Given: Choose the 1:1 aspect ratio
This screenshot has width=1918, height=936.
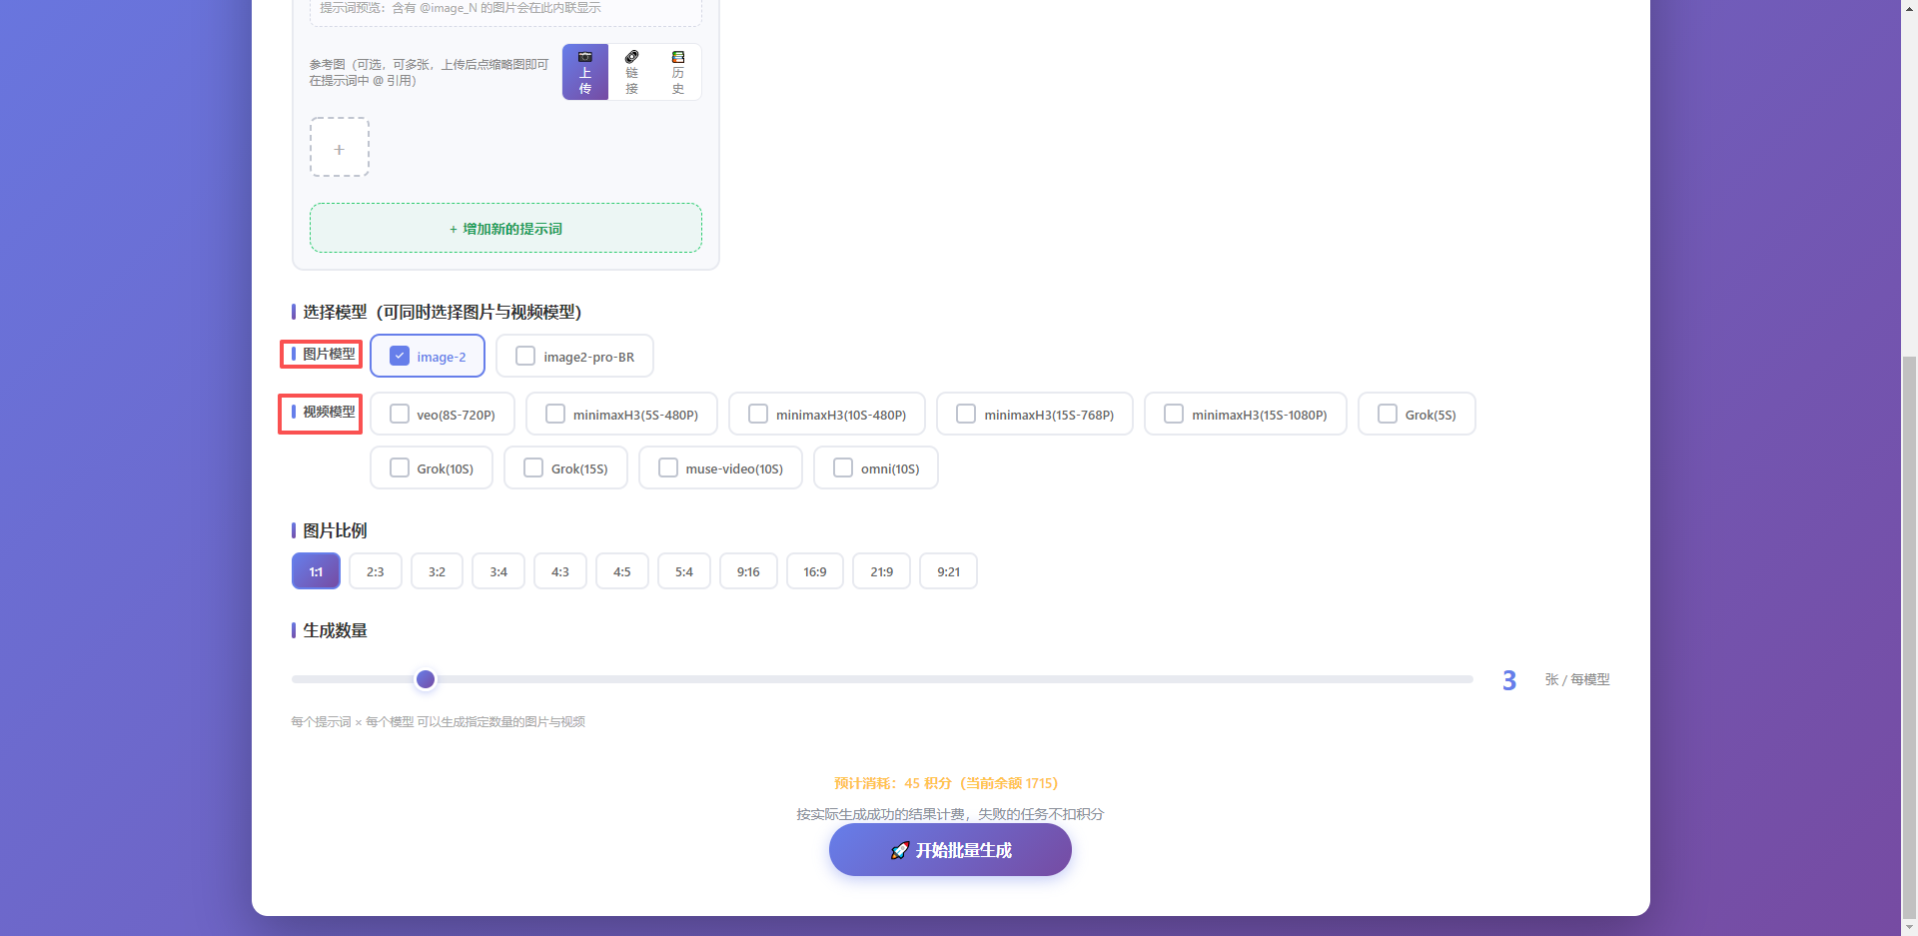Looking at the screenshot, I should 316,571.
